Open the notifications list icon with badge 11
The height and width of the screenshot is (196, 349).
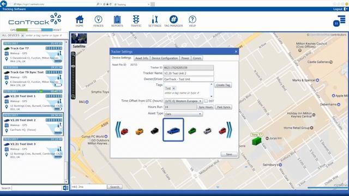pyautogui.click(x=339, y=21)
